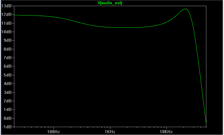The height and width of the screenshot is (135, 224).
Task: Click the 13dB axis label
Action: [x=6, y=6]
